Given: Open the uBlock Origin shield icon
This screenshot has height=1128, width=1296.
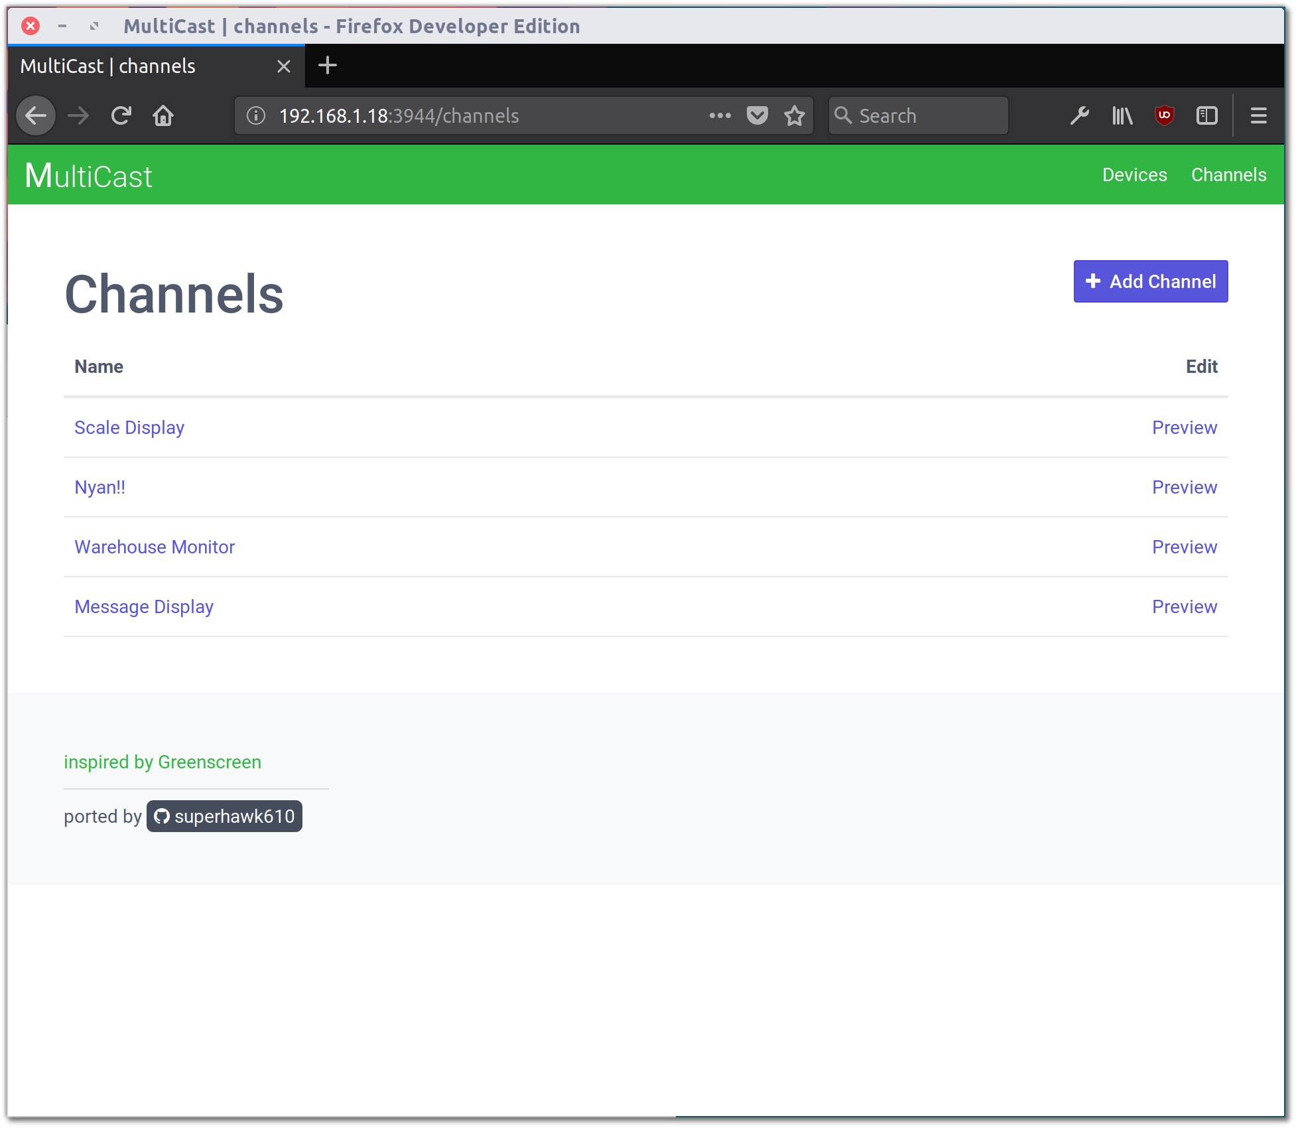Looking at the screenshot, I should click(x=1164, y=115).
